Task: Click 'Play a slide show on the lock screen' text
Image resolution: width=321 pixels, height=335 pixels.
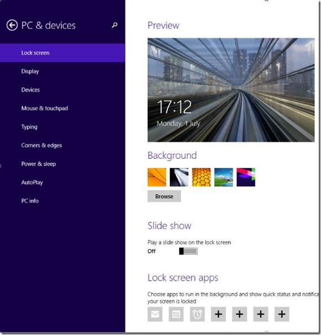Action: (190, 242)
